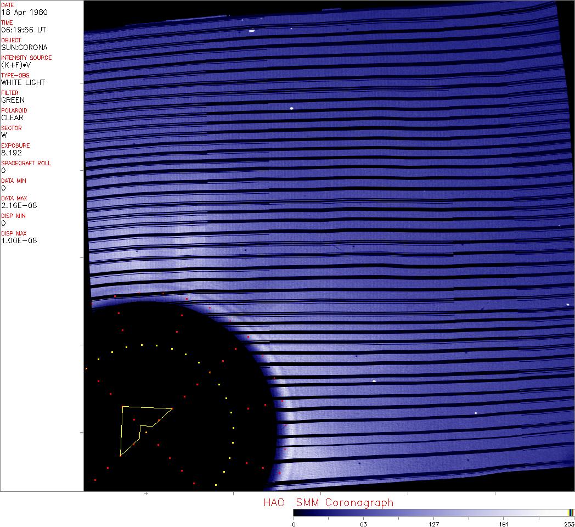
Task: Click the "FILTER" label
Action: coord(9,93)
